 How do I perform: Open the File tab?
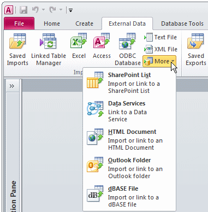(19, 23)
